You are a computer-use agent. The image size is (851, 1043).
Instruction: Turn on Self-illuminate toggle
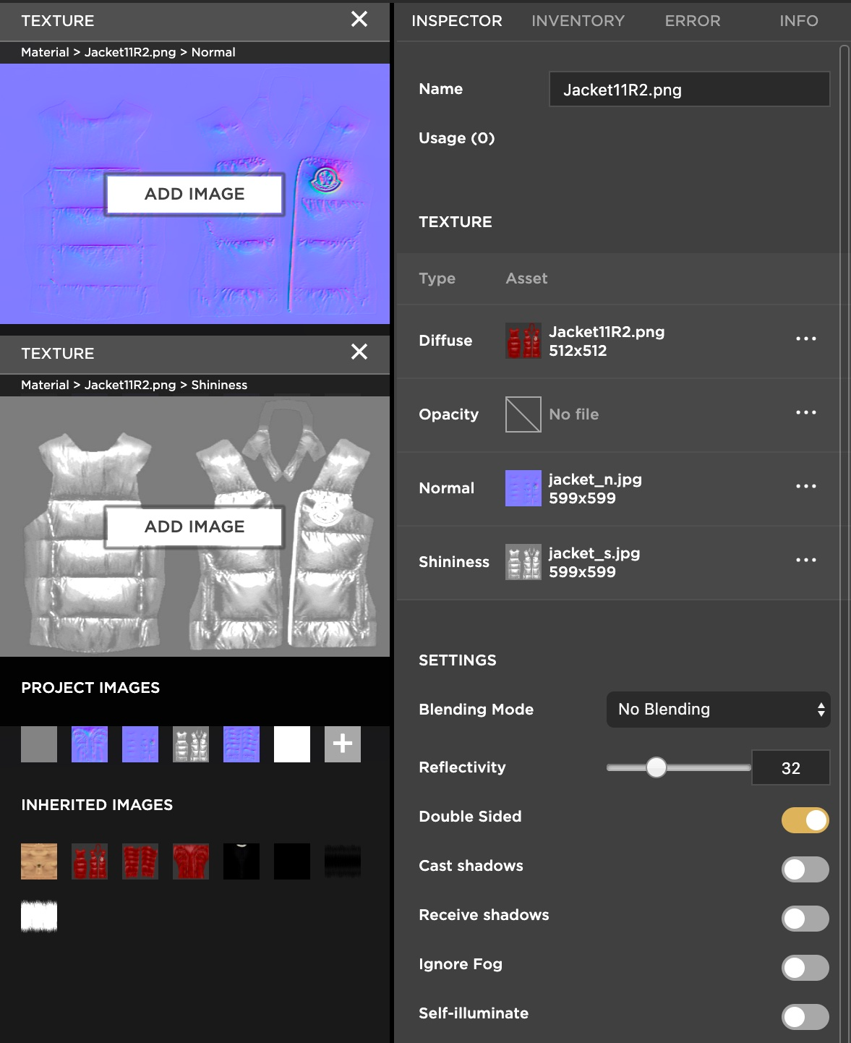[x=805, y=1017]
